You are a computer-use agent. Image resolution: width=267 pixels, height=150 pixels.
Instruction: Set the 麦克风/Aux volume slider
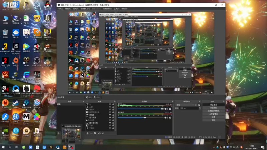pos(141,109)
